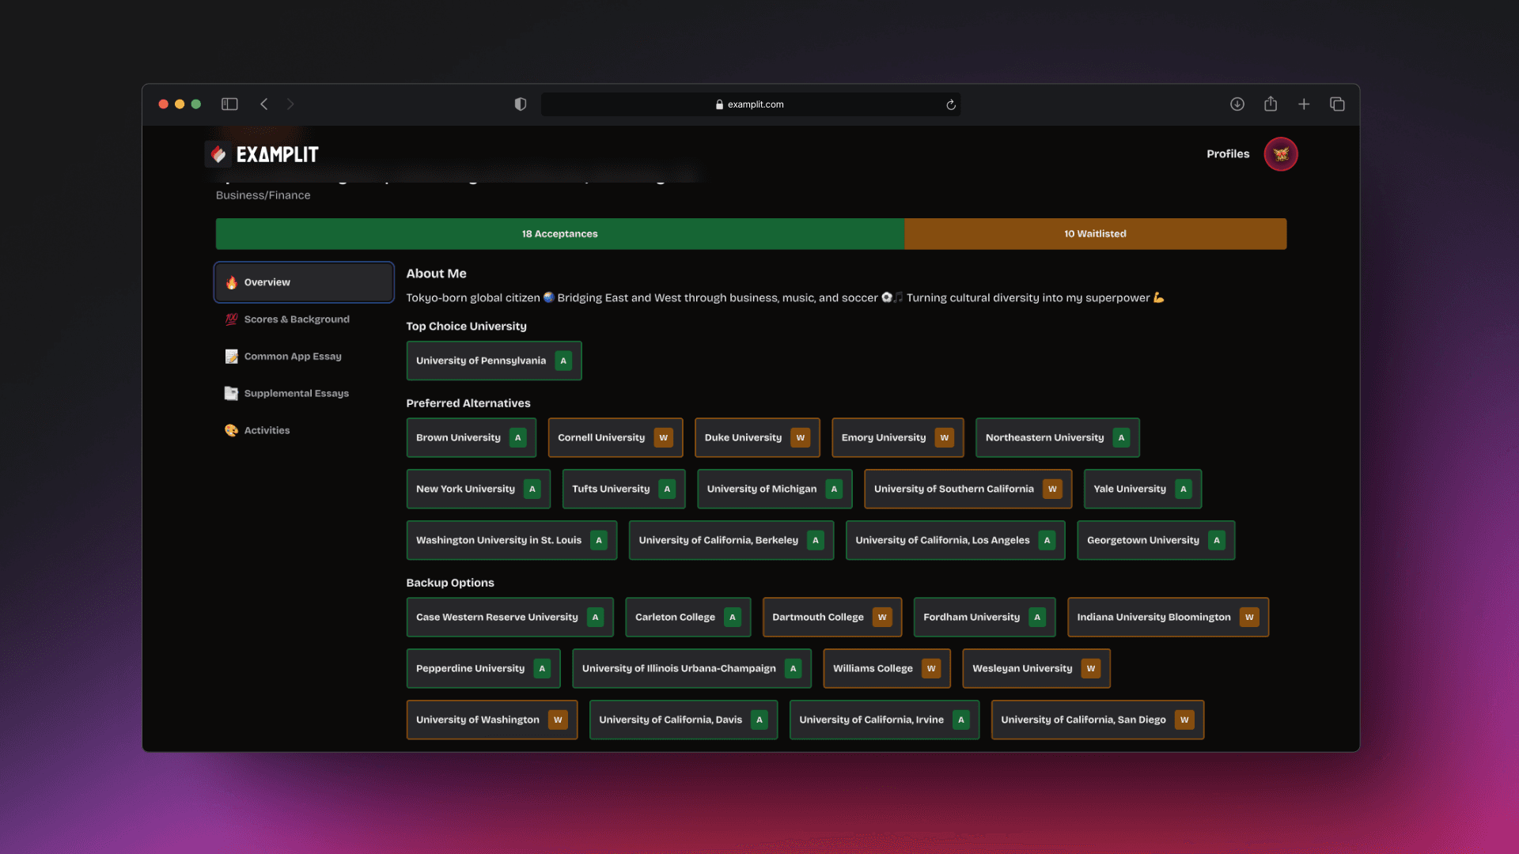This screenshot has width=1519, height=854.
Task: Open the fox profile avatar
Action: [x=1280, y=154]
